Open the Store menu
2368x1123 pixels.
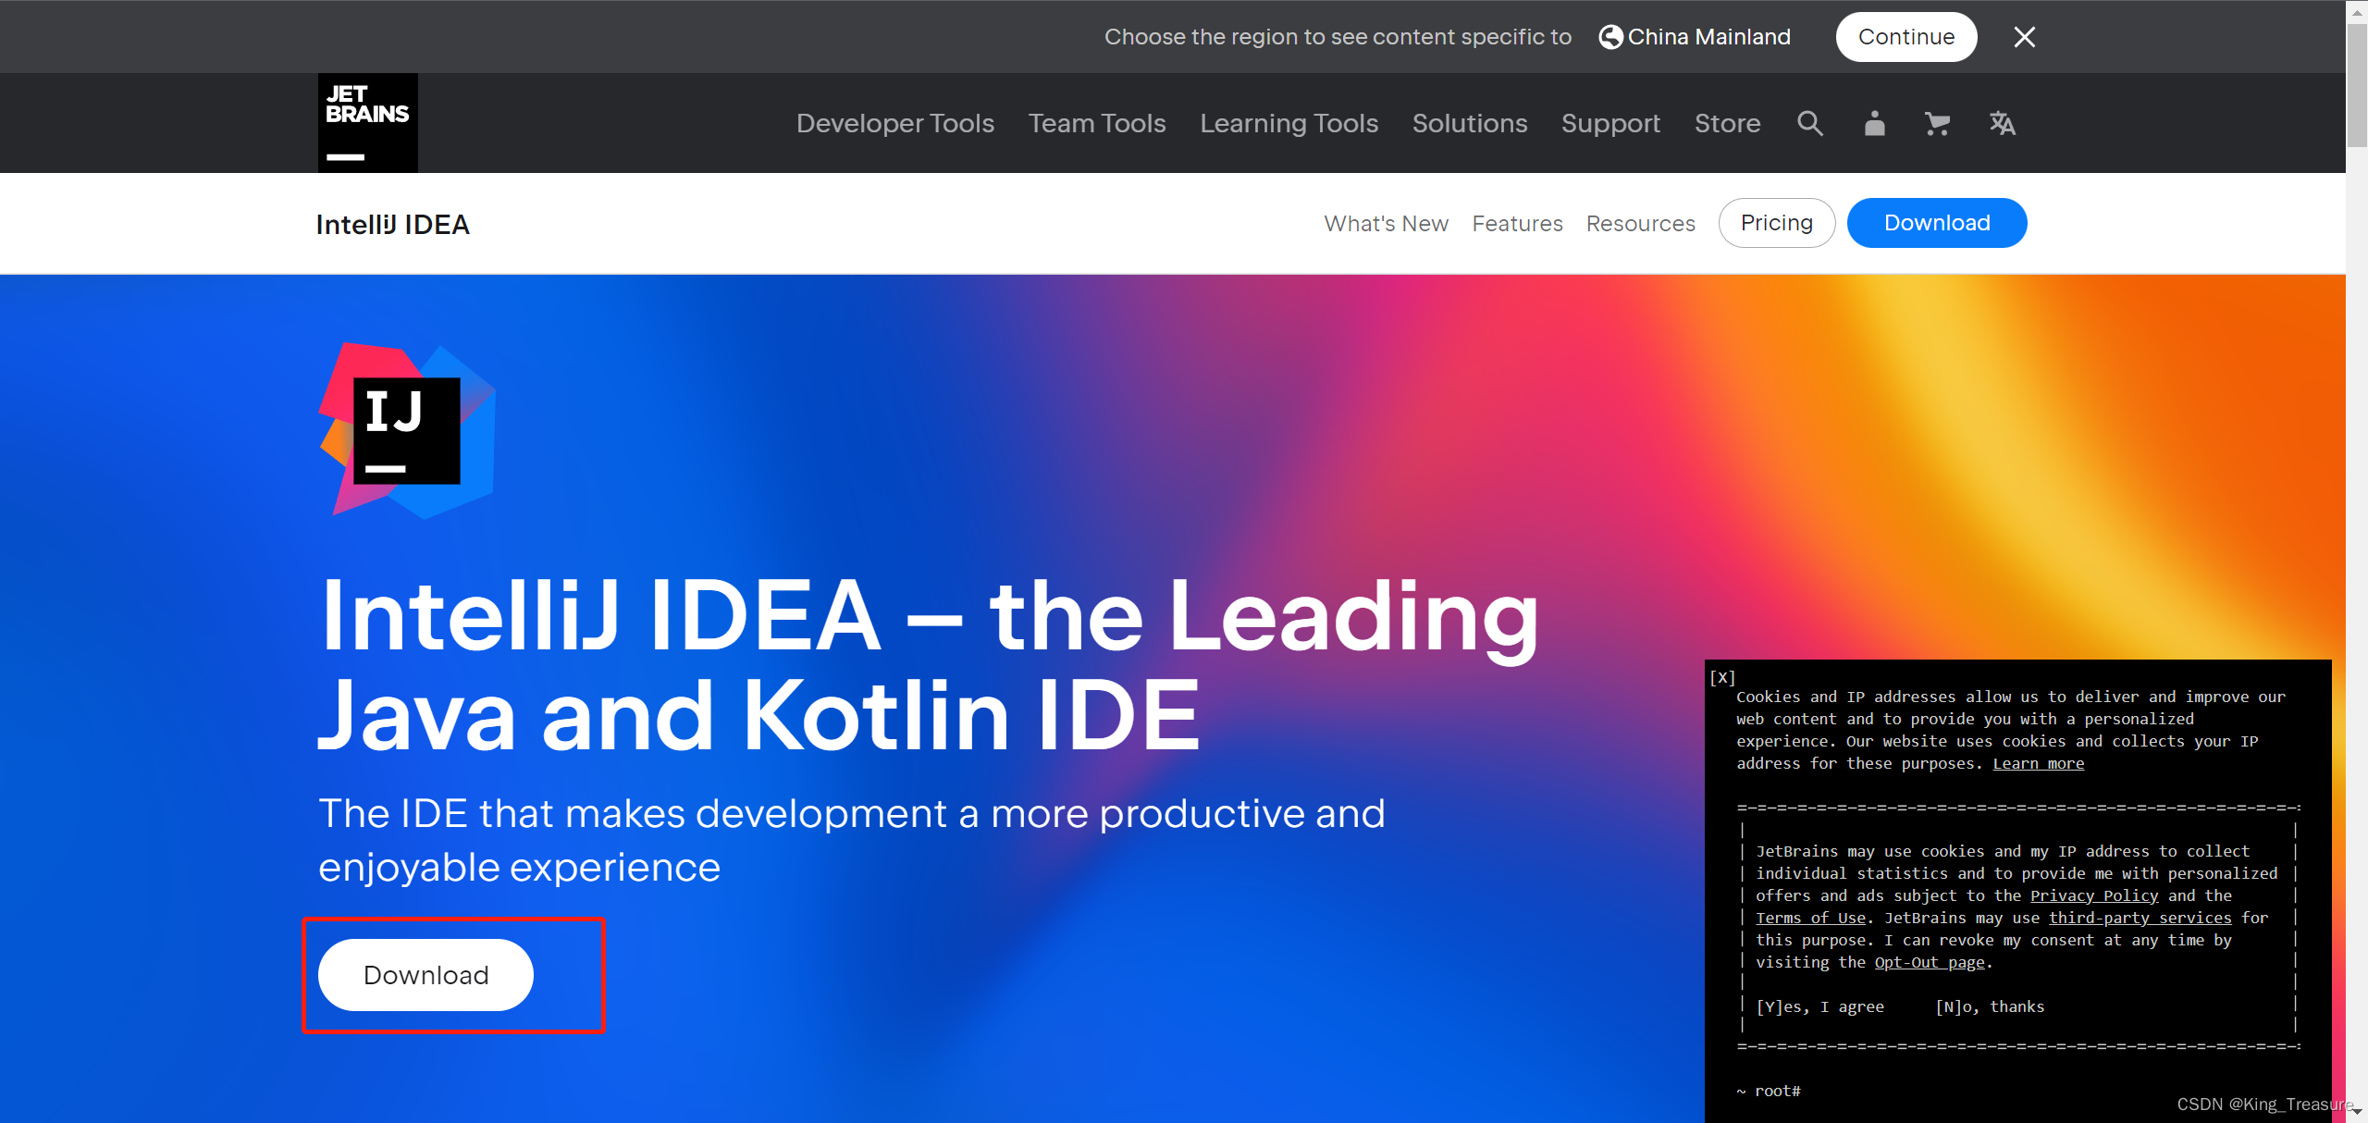pyautogui.click(x=1727, y=123)
